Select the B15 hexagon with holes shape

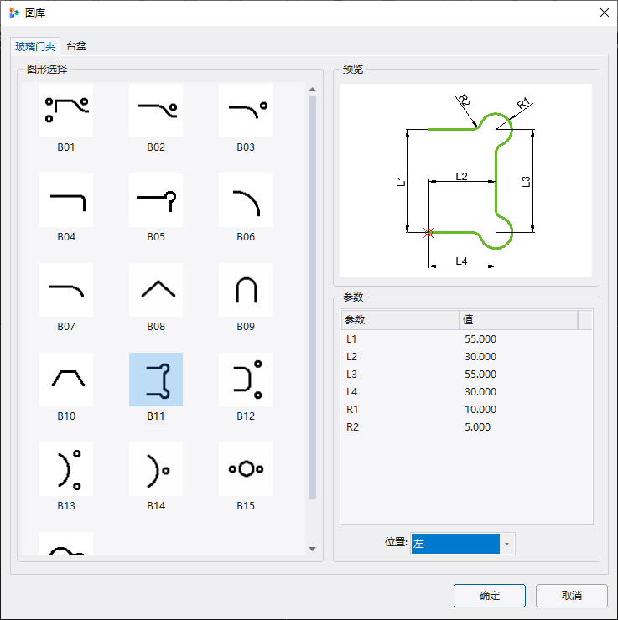click(246, 469)
